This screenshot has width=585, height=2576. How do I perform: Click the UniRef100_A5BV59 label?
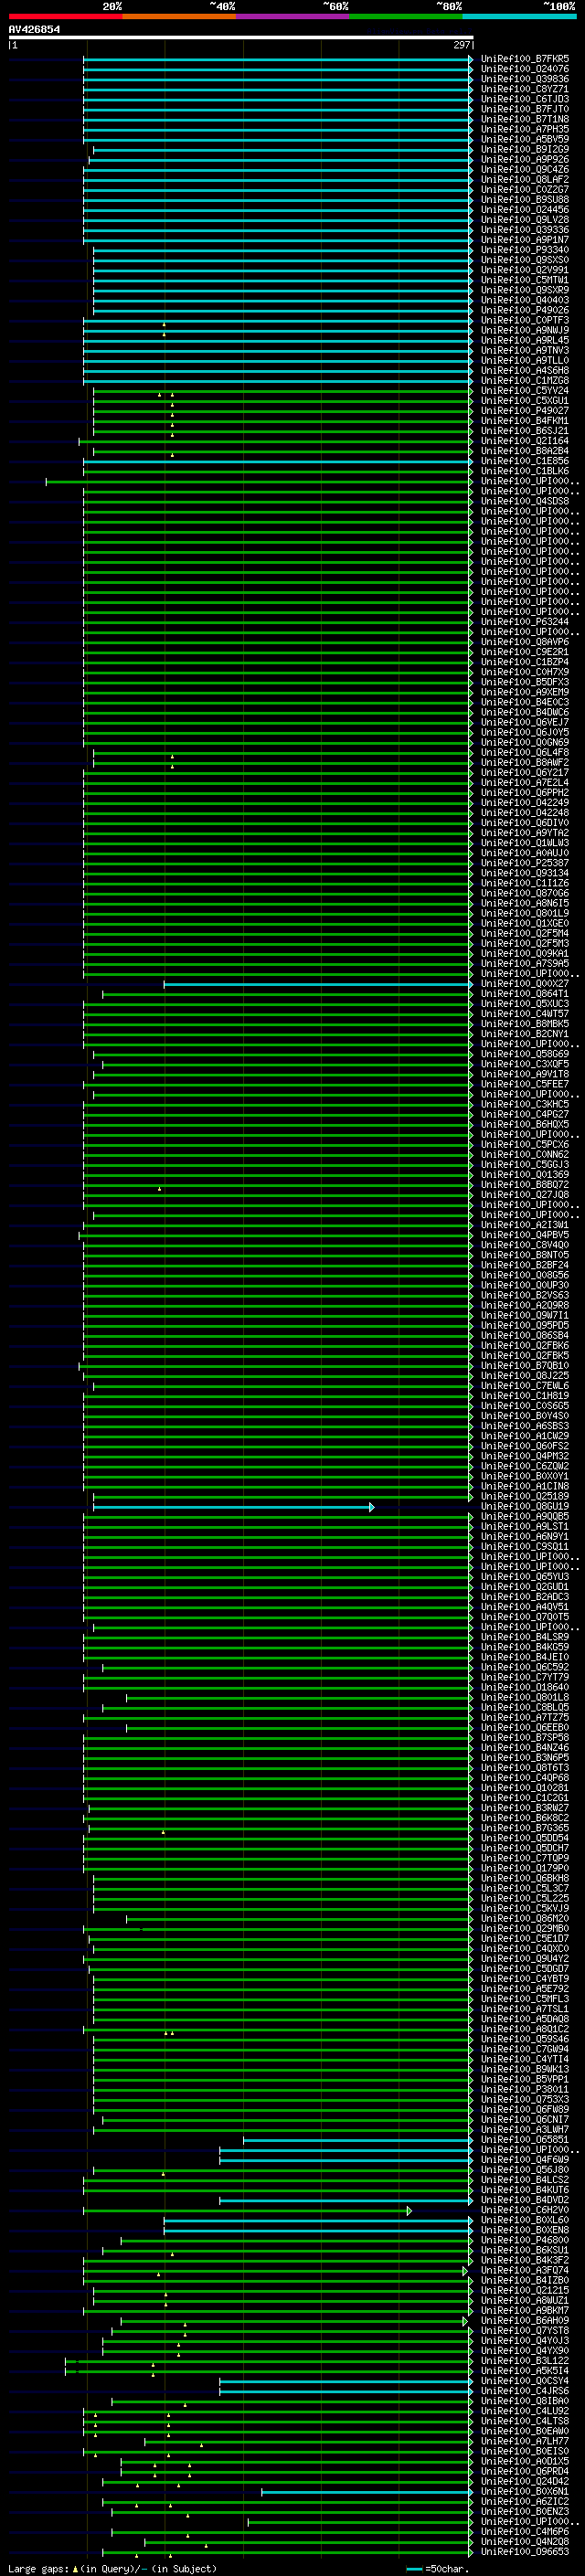click(525, 139)
